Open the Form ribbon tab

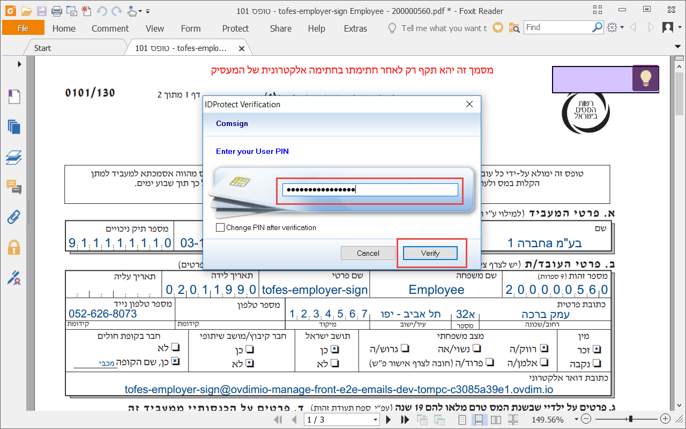(x=191, y=28)
